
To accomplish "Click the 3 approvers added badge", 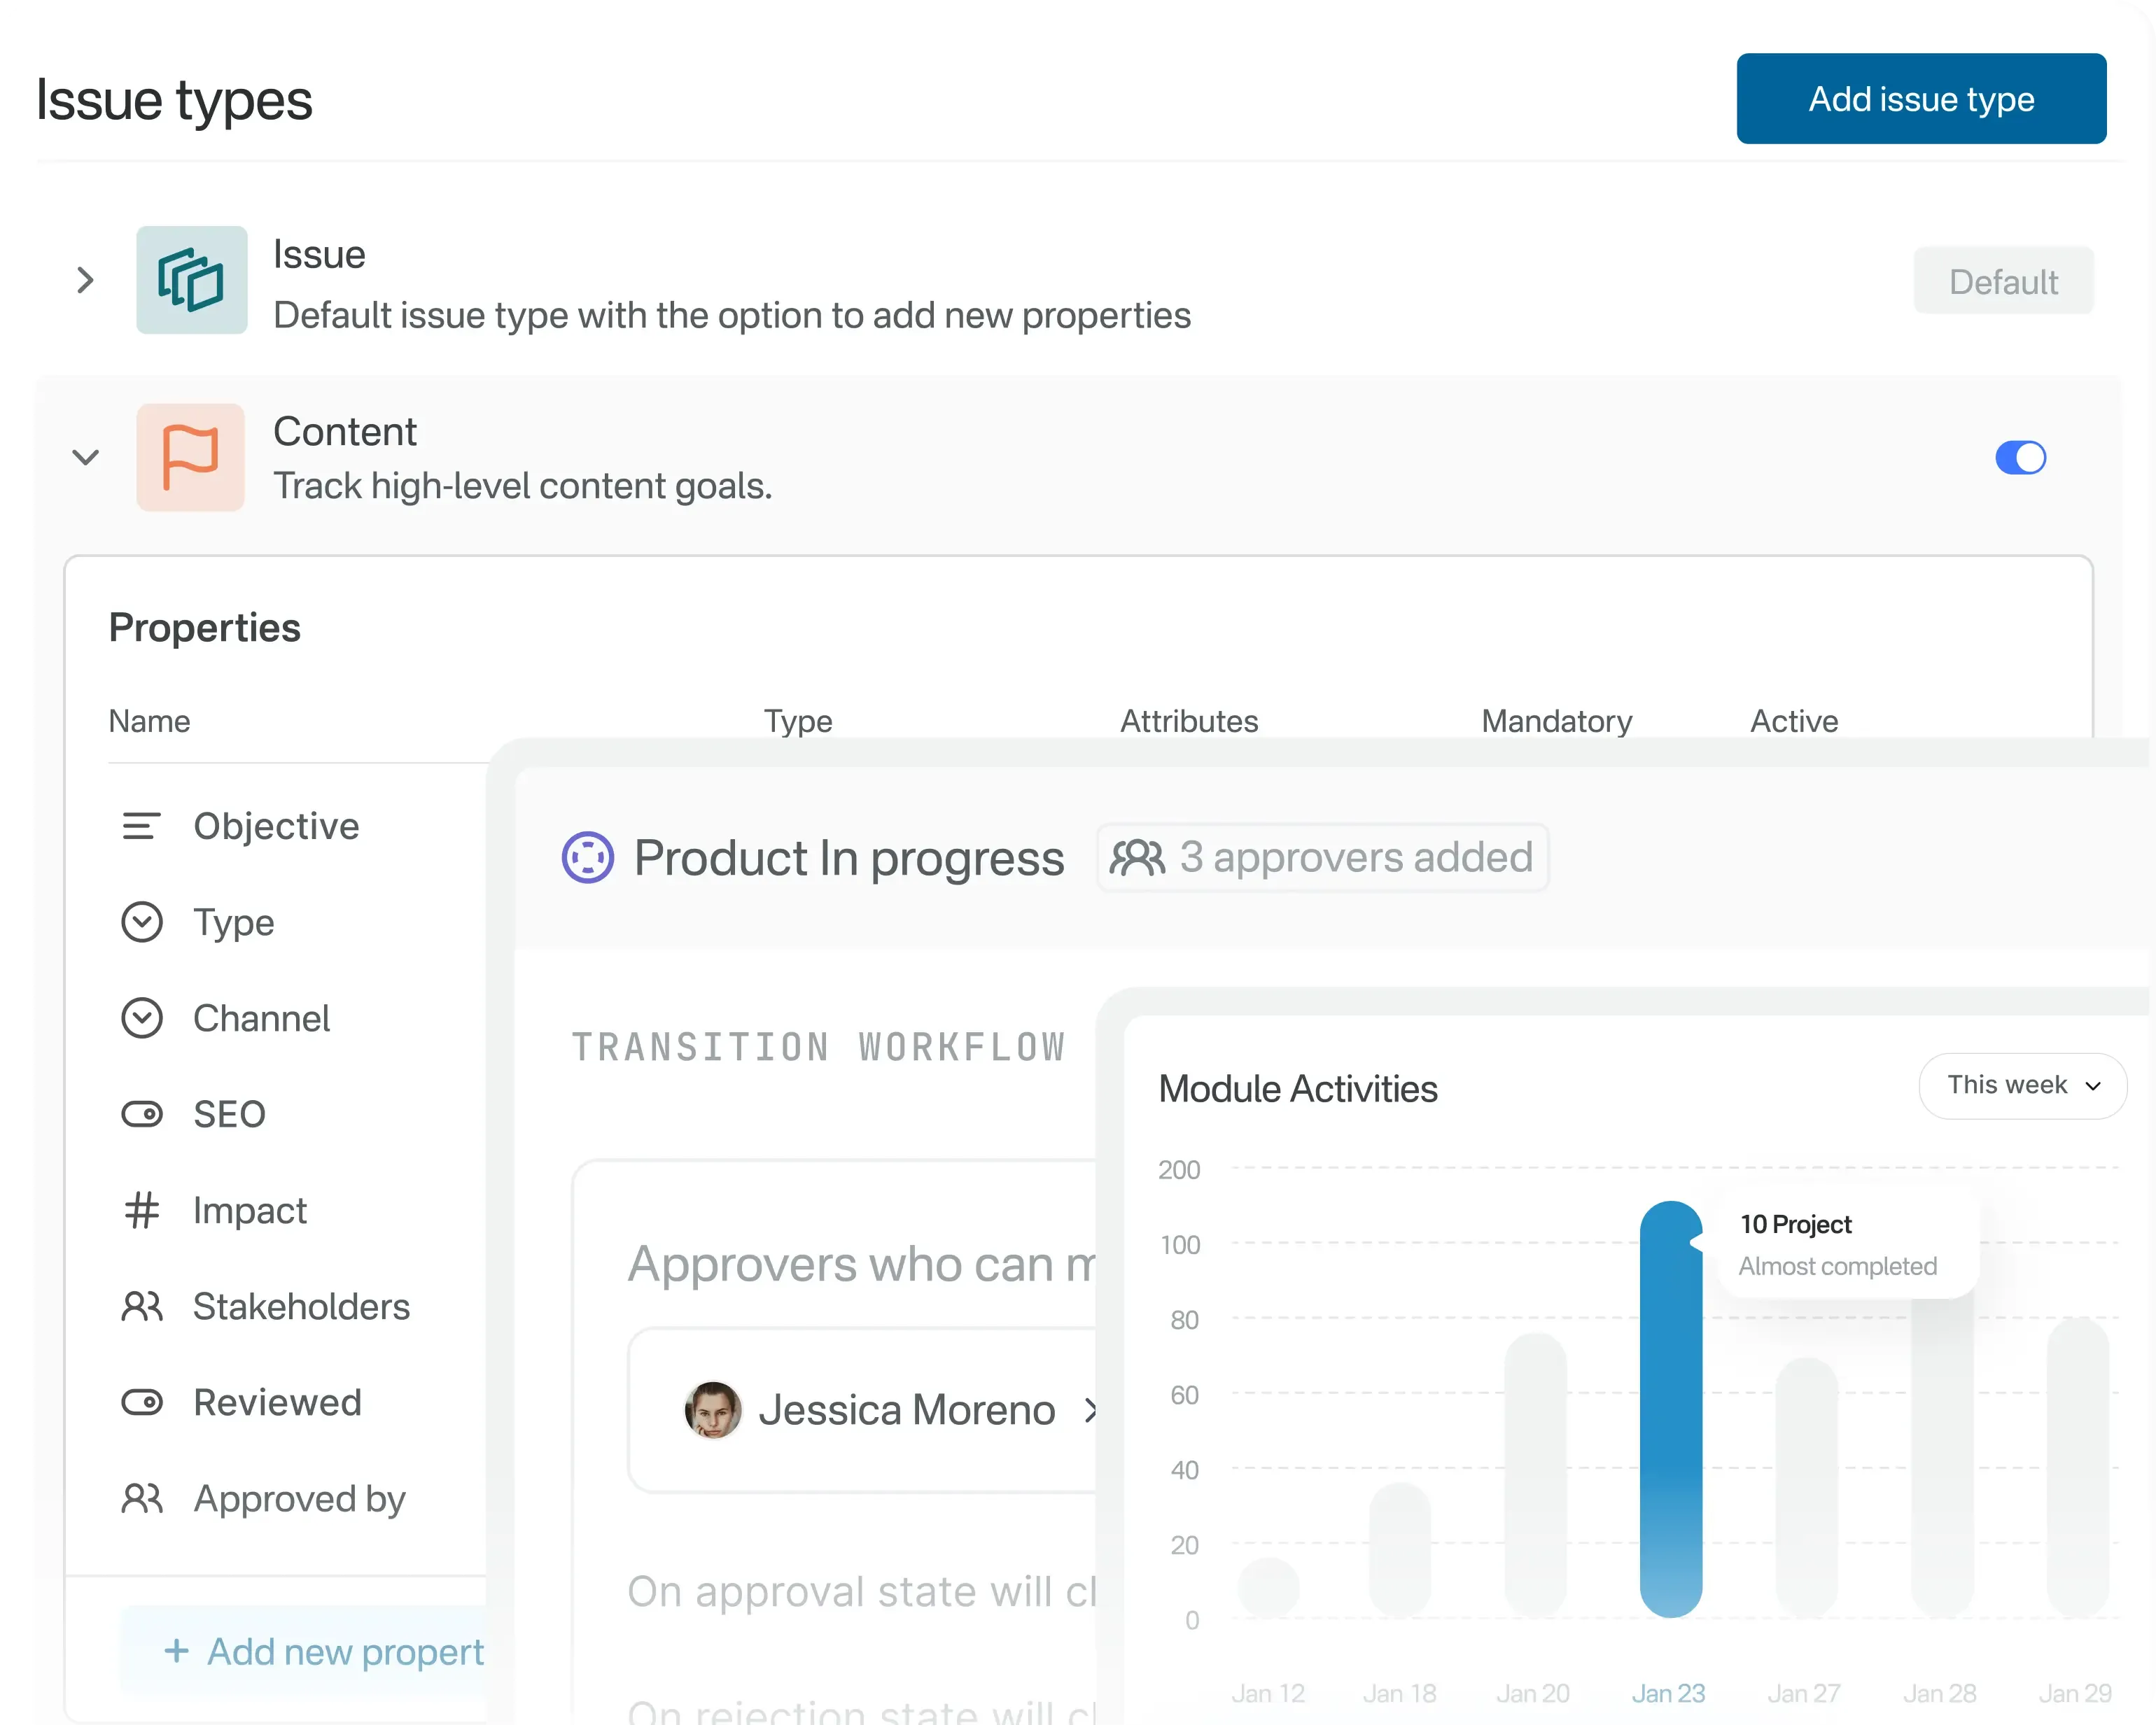I will pyautogui.click(x=1322, y=858).
